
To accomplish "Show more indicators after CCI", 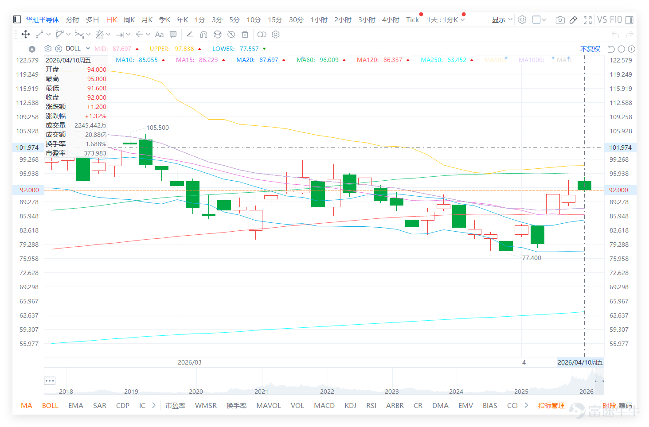I will point(526,405).
